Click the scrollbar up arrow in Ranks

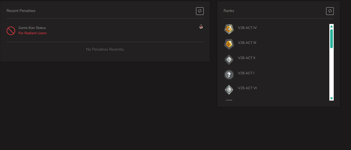332,26
